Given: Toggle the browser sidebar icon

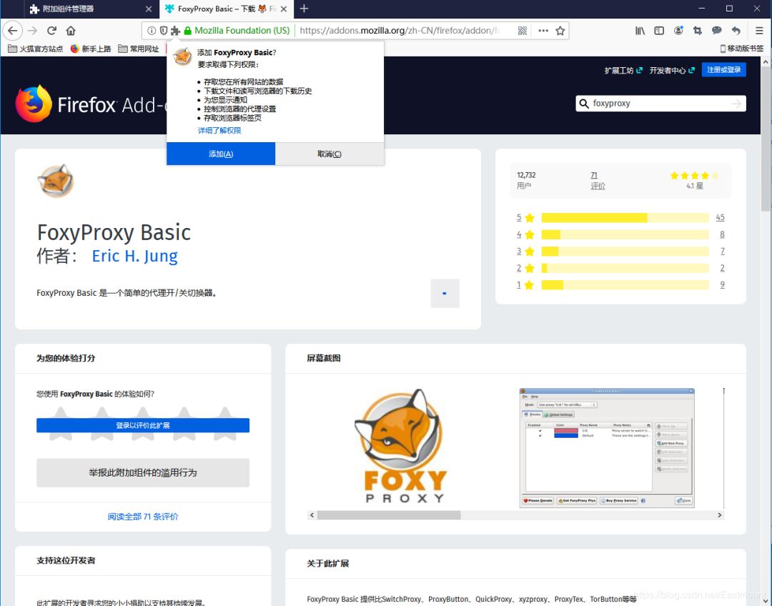Looking at the screenshot, I should (x=659, y=30).
